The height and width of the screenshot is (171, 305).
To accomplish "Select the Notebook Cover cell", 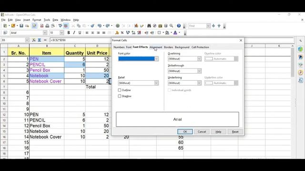I will pos(47,81).
